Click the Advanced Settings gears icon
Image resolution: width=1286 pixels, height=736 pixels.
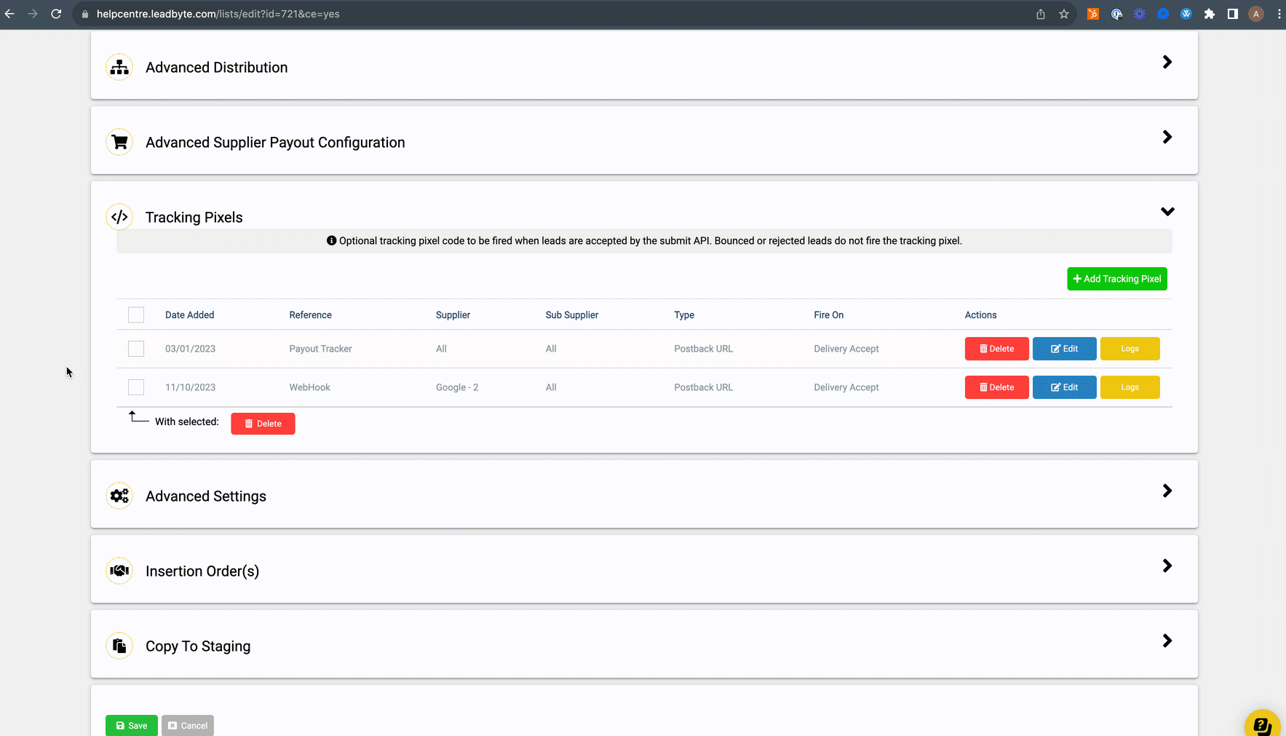pyautogui.click(x=119, y=496)
